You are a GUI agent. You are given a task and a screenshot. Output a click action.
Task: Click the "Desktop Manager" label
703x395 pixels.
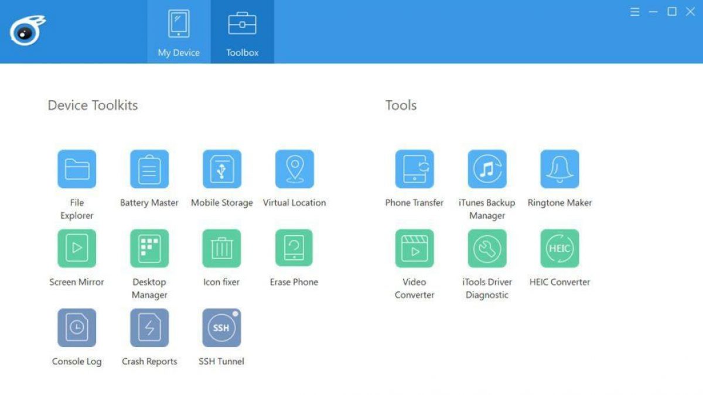tap(149, 288)
